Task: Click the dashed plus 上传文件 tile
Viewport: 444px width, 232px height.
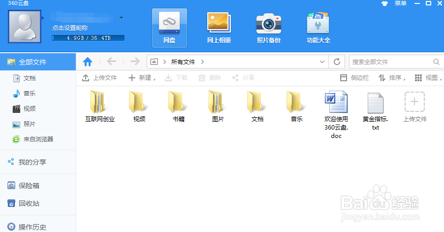Action: point(415,106)
